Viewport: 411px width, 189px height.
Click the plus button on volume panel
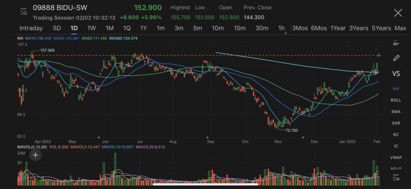35,155
